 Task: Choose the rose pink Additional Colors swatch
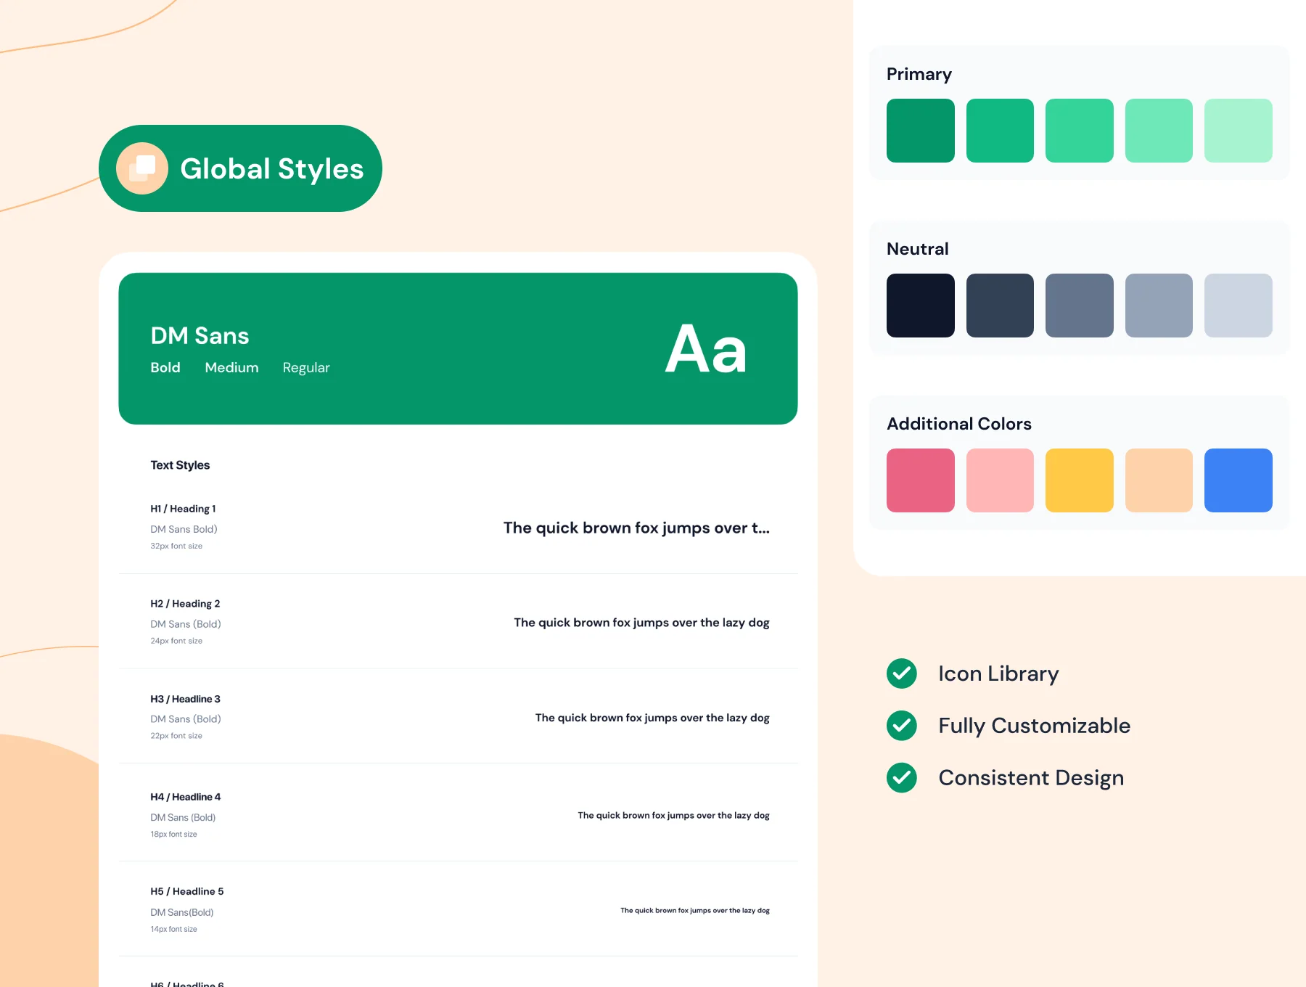[921, 480]
